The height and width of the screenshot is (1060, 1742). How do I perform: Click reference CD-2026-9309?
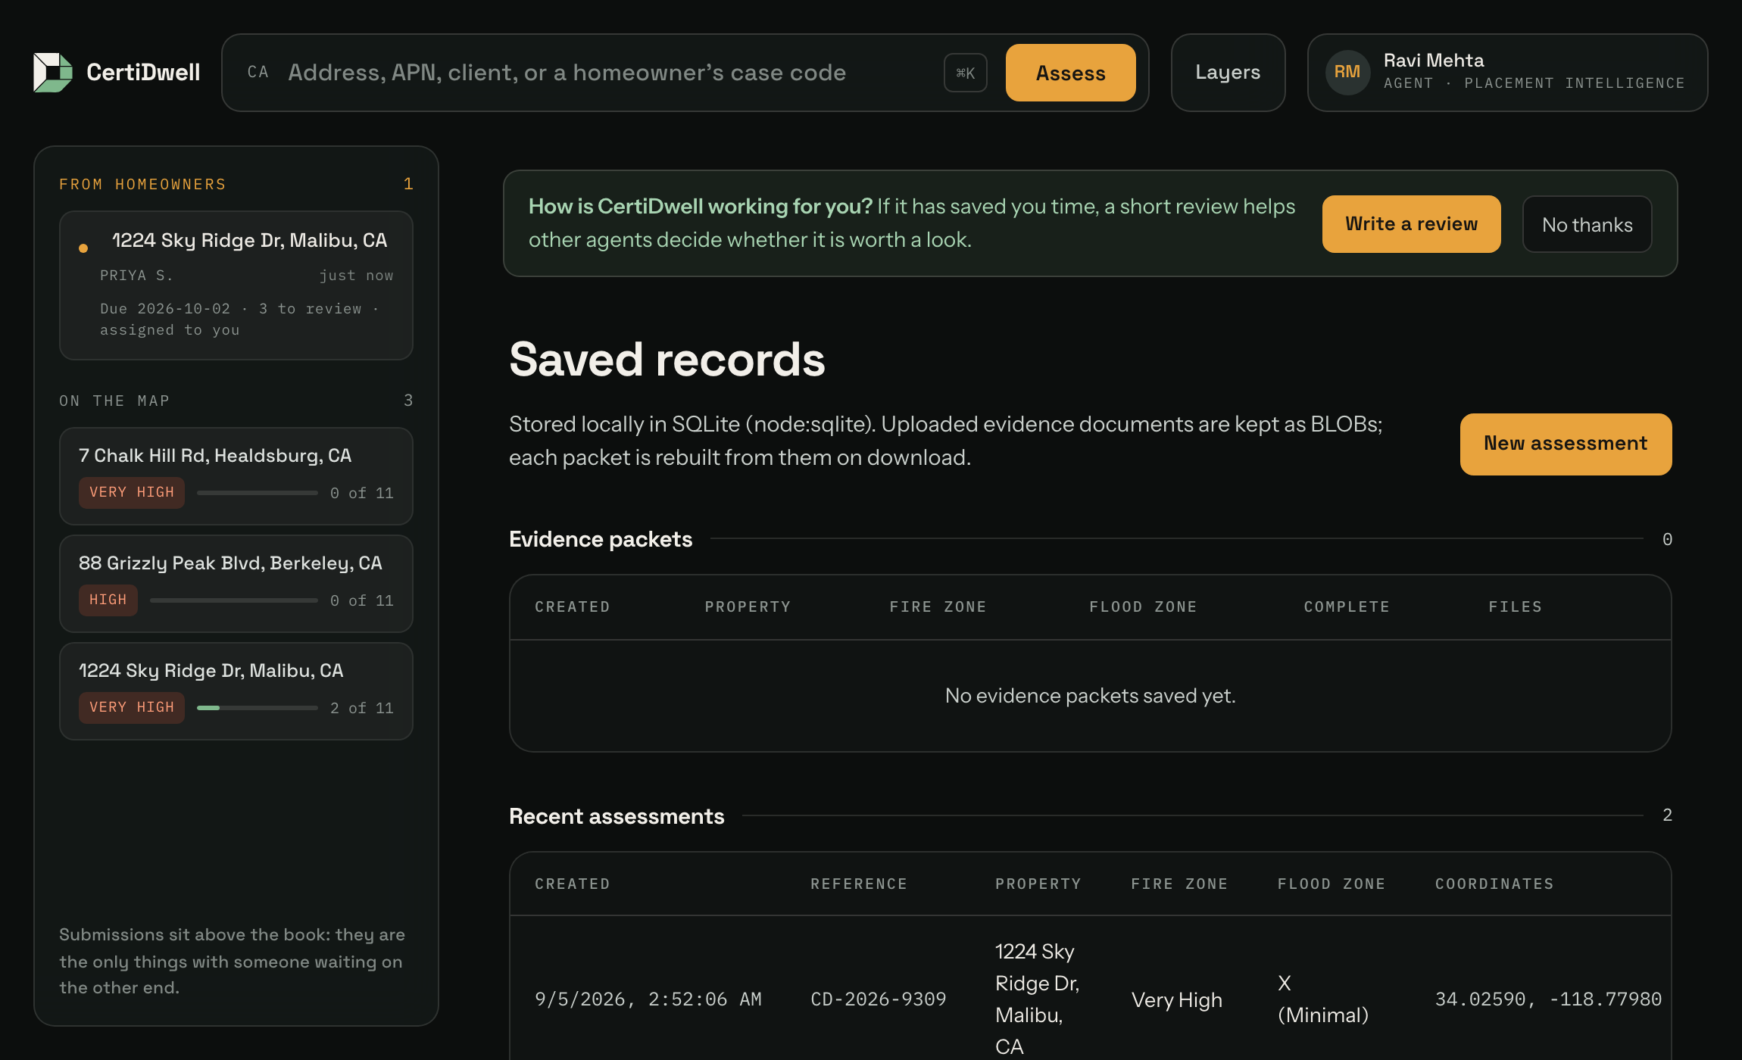(x=879, y=999)
